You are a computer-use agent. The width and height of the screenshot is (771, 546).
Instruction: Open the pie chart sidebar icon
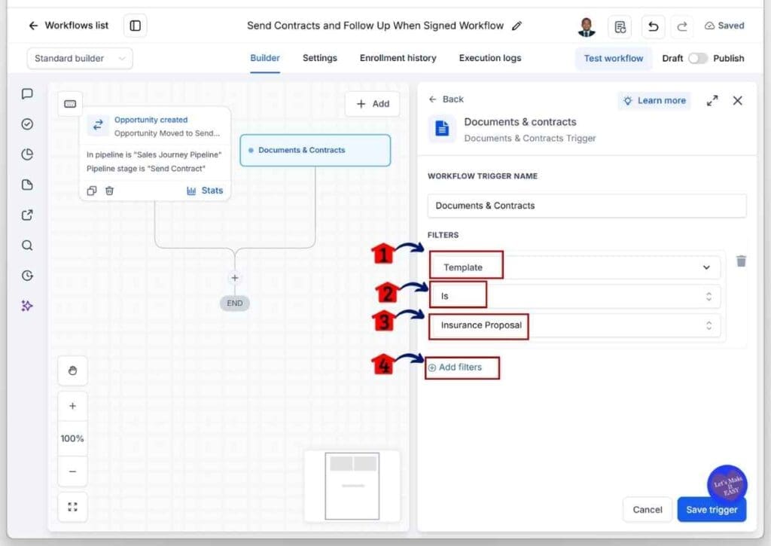point(28,154)
